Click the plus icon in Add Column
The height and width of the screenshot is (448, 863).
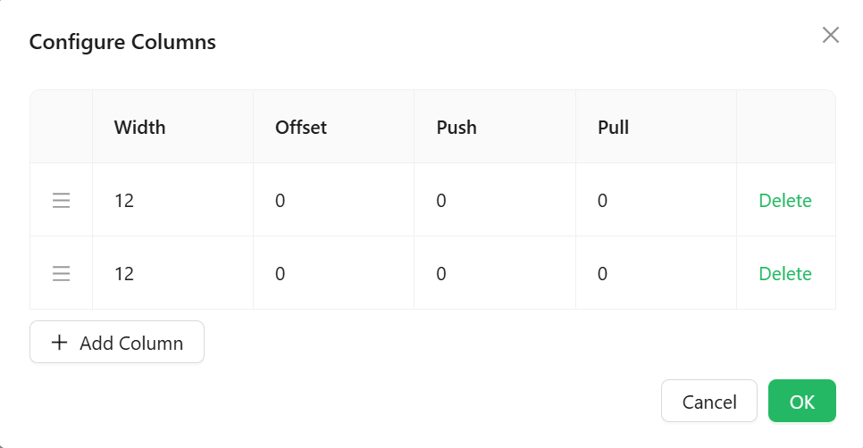pos(60,343)
